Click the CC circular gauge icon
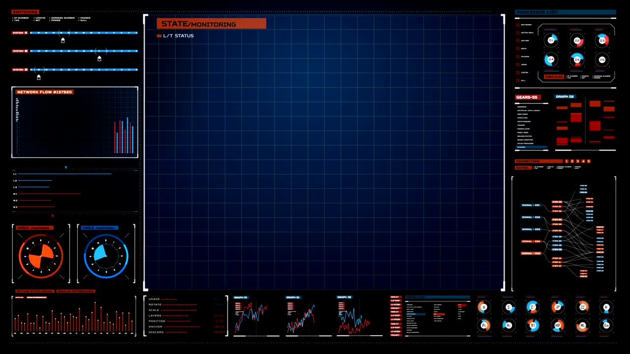This screenshot has height=354, width=630. 582,307
